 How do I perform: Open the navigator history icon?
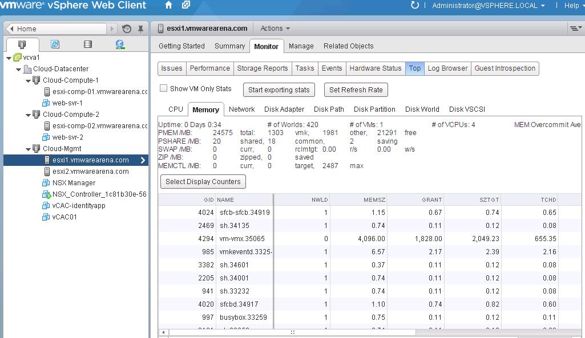pos(127,28)
